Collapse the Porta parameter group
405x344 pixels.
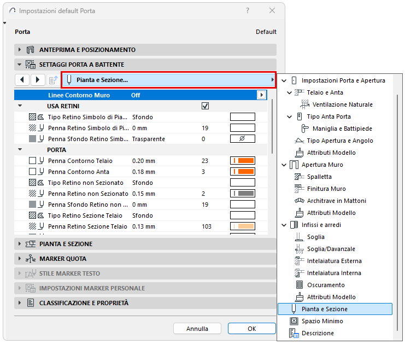tap(20, 149)
